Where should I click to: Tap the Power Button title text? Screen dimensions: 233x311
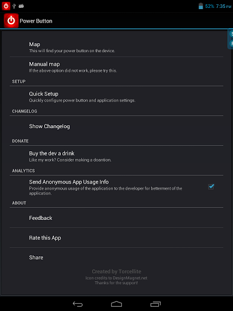point(36,21)
